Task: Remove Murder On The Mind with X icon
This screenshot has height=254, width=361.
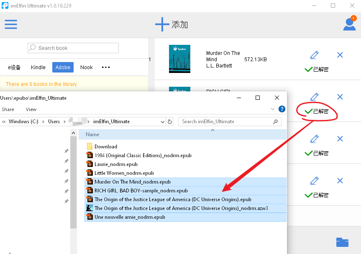Action: point(340,55)
